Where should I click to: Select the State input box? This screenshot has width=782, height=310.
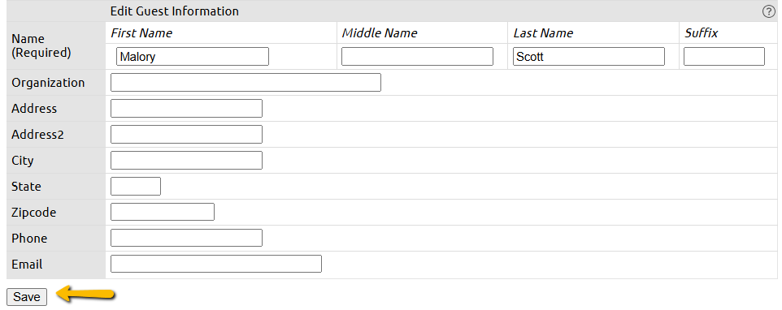(x=136, y=186)
